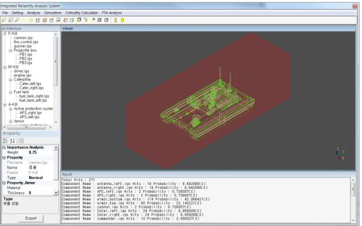Screen dimensions: 362x226
Task: Select cannon.igs in the Architecture tree
Action: (23, 38)
